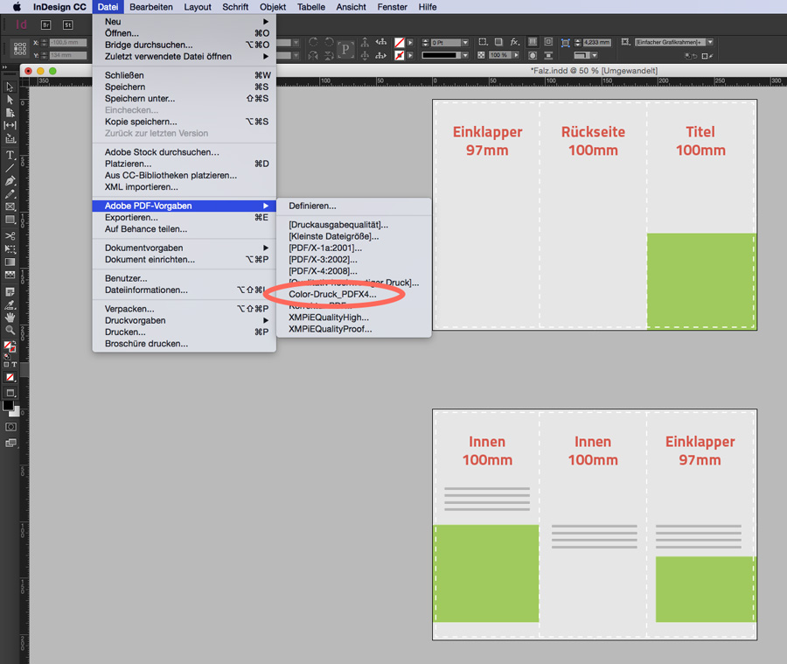Choose the Page tool
The width and height of the screenshot is (787, 664).
[10, 113]
